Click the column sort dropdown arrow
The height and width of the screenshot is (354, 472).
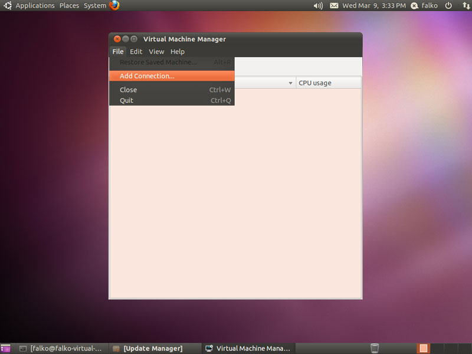[290, 83]
